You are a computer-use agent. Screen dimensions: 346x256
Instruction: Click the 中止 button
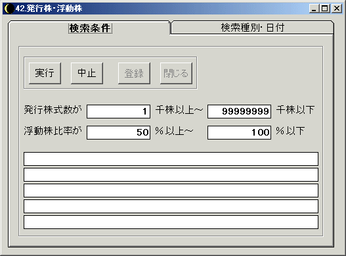click(87, 73)
